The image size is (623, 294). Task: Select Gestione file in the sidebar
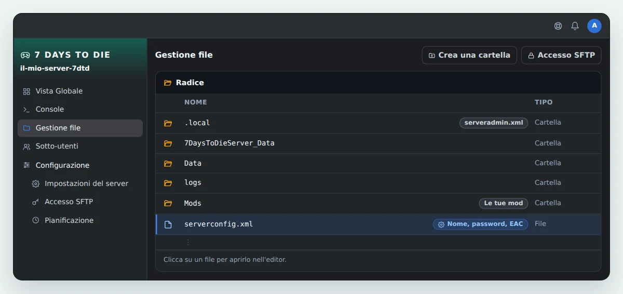[x=80, y=128]
